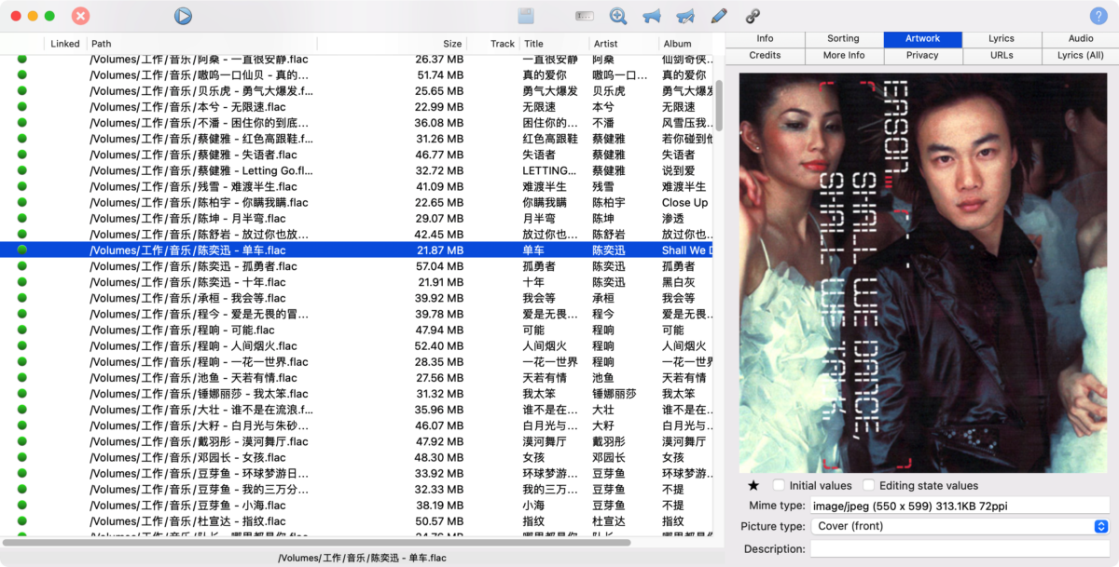
Task: Select the Artwork tab
Action: click(x=922, y=38)
